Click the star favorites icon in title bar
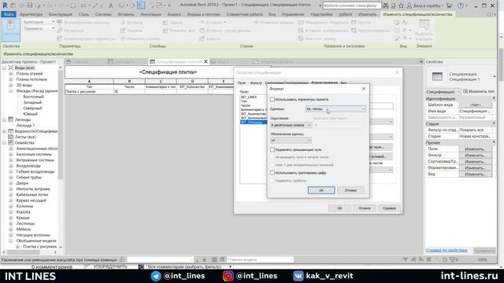Screen dimensions: 504x283 (x=401, y=6)
